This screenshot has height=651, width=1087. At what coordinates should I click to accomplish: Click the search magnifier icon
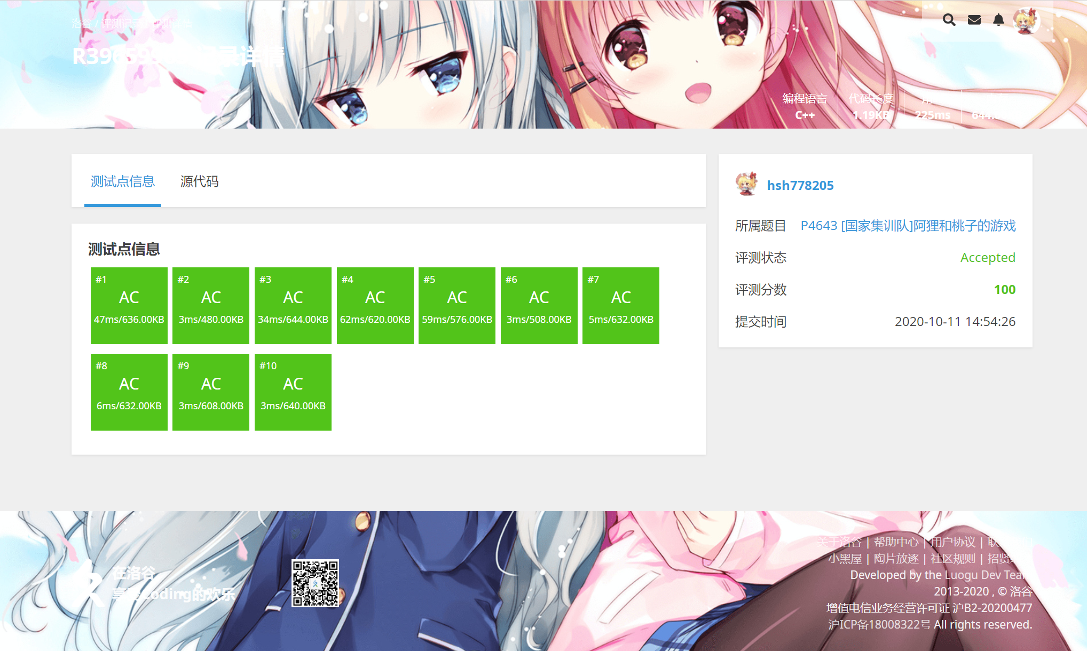pyautogui.click(x=949, y=20)
